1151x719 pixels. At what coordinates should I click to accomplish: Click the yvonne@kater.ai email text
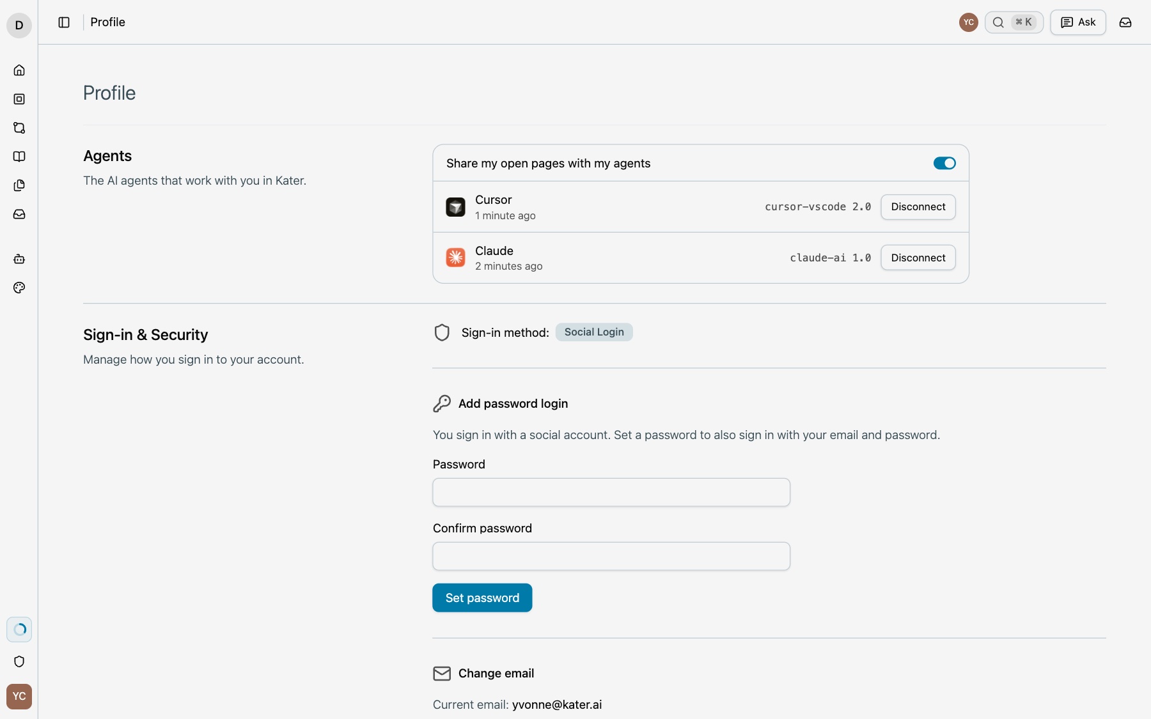pyautogui.click(x=557, y=704)
